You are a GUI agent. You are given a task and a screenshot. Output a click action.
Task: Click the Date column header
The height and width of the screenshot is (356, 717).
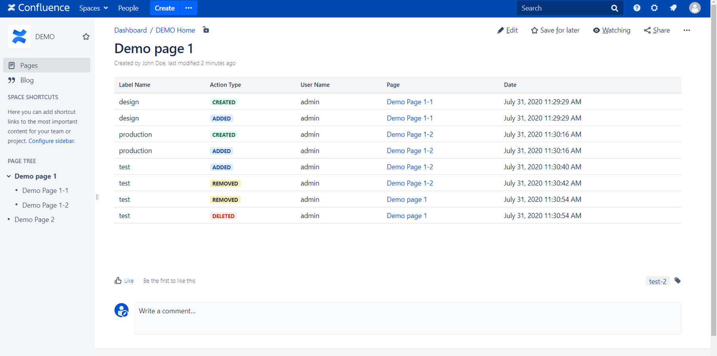coord(510,85)
